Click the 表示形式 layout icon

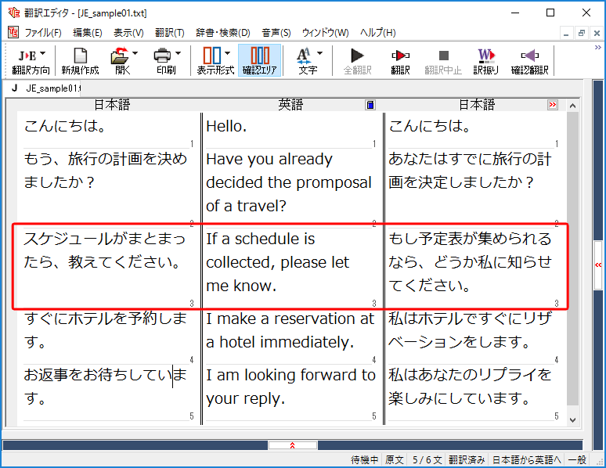coord(212,56)
